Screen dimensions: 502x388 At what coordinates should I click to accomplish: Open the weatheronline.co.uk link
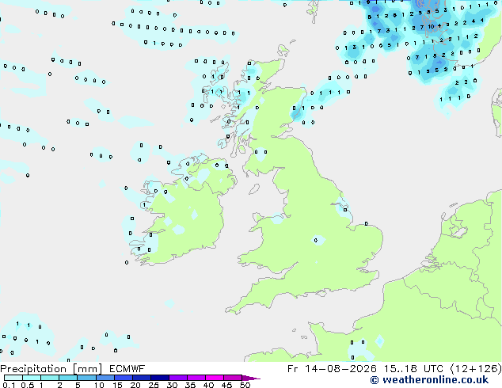pyautogui.click(x=429, y=380)
